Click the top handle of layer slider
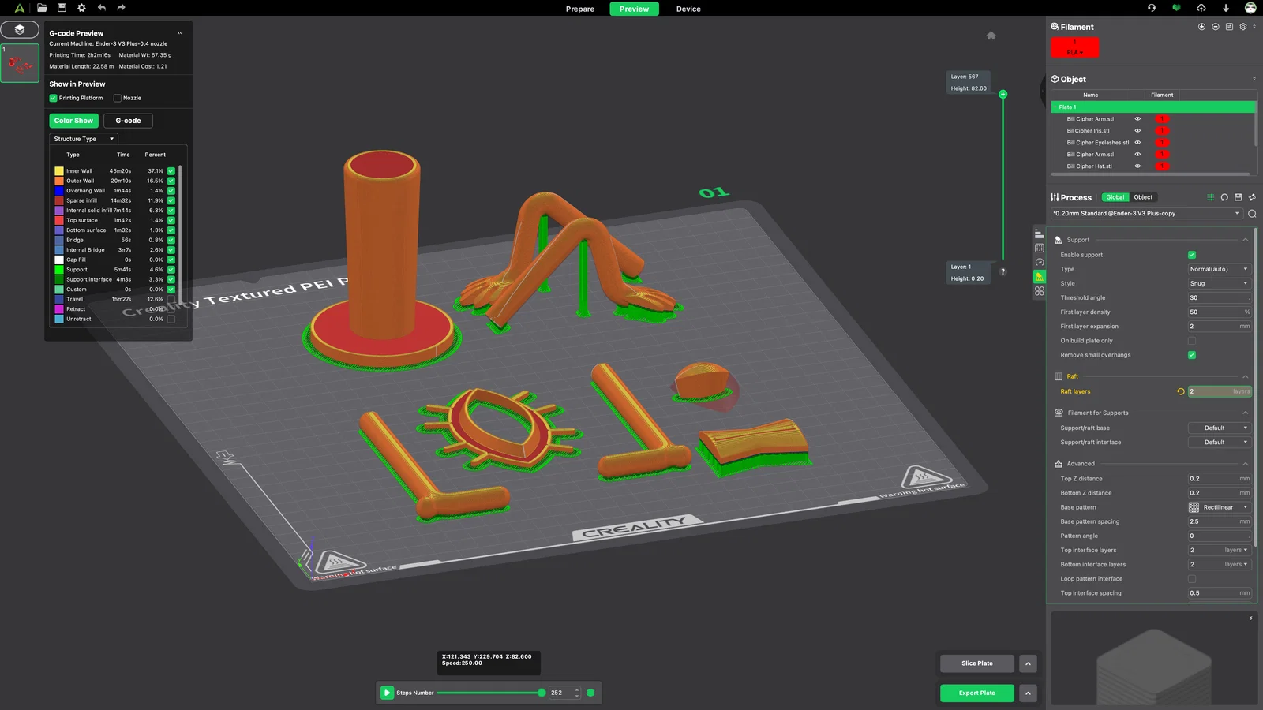The image size is (1263, 710). 1003,95
